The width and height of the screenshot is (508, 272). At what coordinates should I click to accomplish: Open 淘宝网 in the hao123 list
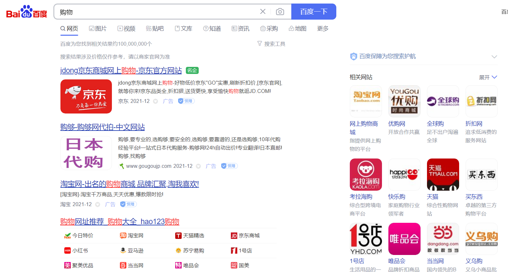(132, 236)
